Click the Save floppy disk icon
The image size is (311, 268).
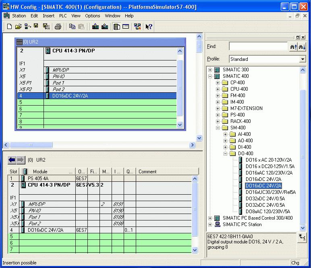pos(36,26)
